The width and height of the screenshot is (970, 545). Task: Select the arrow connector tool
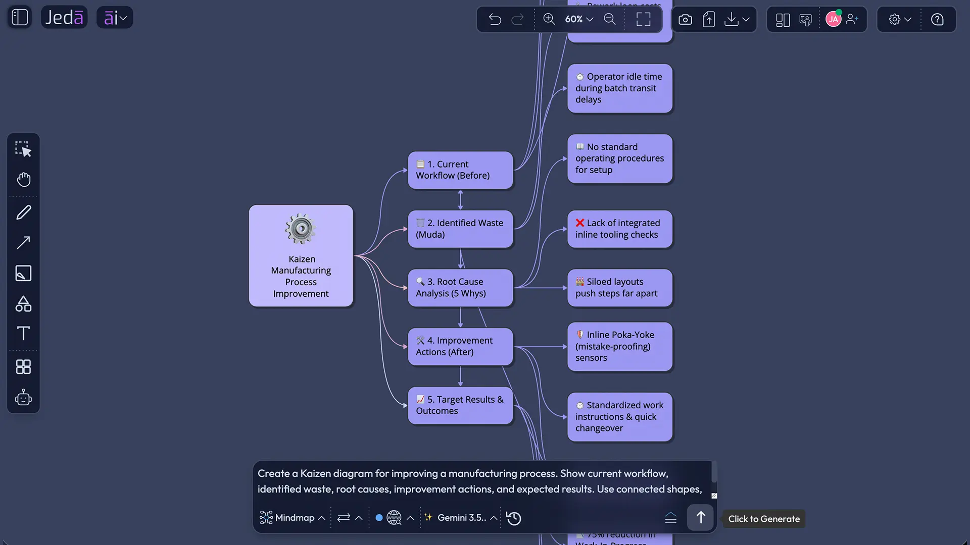click(x=23, y=243)
